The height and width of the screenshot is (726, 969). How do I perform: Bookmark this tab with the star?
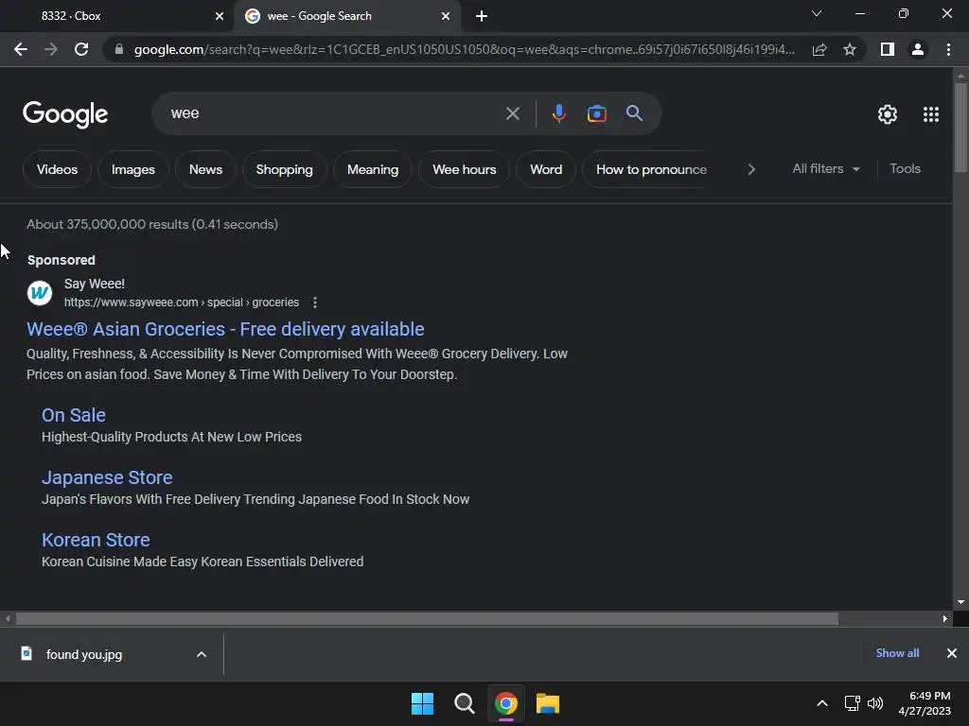click(850, 49)
